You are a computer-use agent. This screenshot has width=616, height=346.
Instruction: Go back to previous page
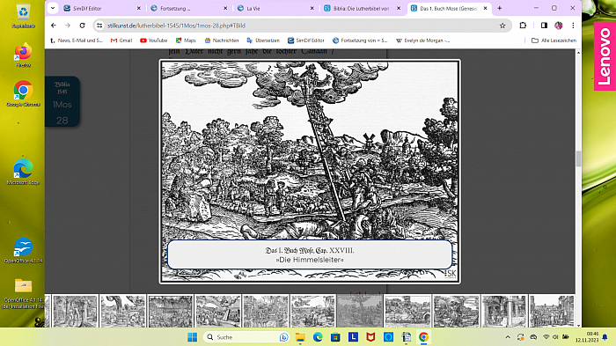[x=54, y=26]
